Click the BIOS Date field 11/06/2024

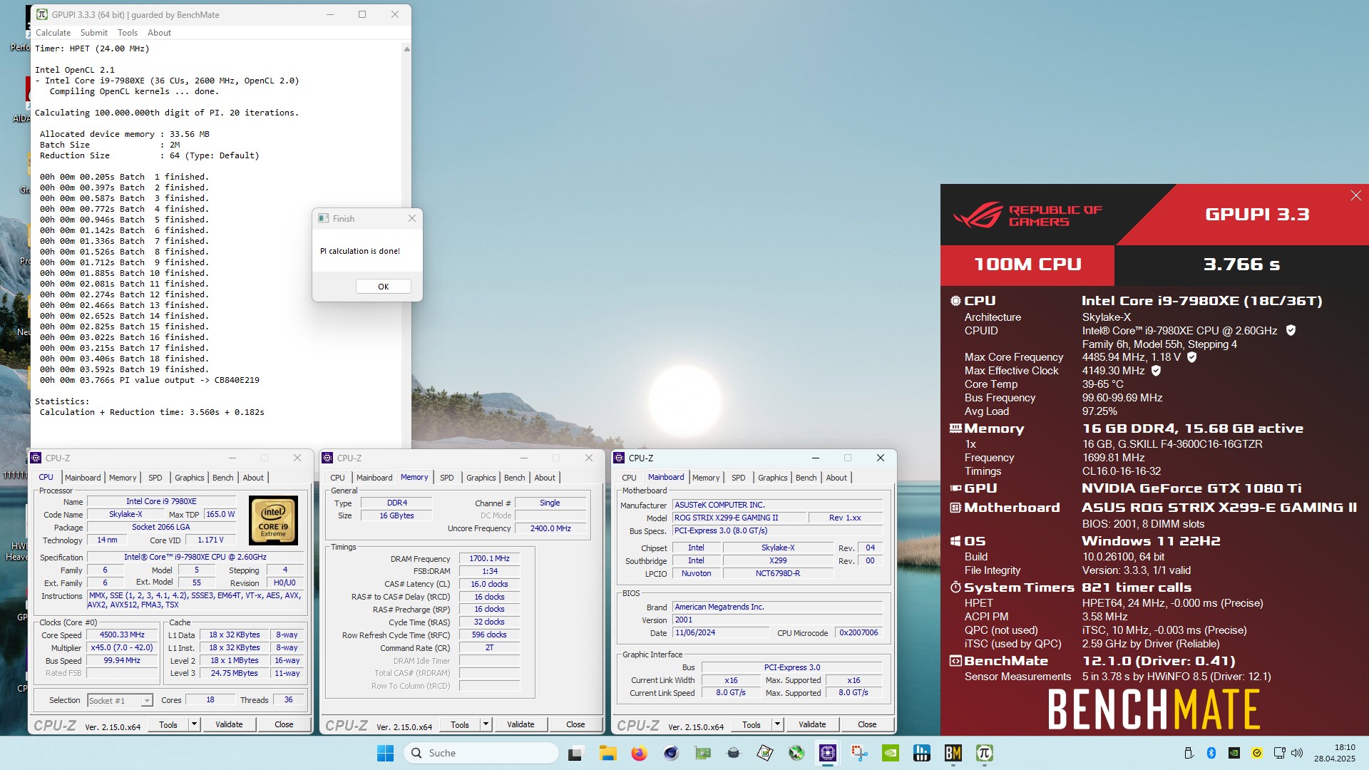pyautogui.click(x=720, y=633)
